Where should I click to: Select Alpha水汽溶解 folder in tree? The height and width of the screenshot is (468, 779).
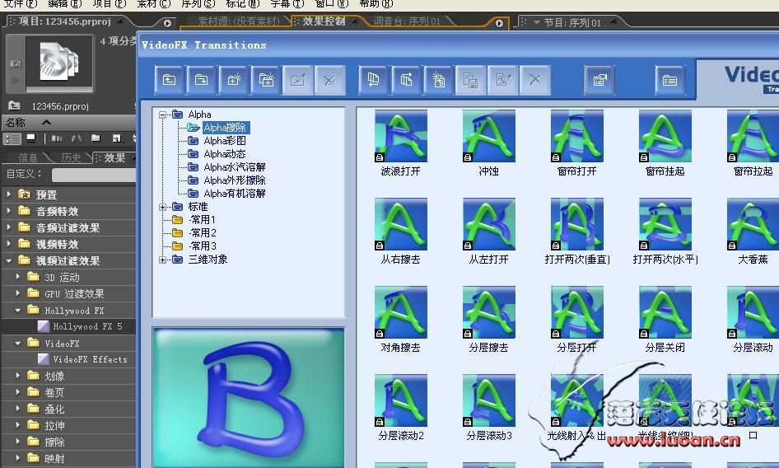click(x=235, y=167)
